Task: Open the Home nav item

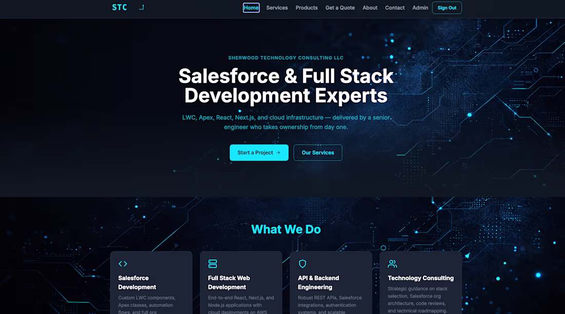Action: (251, 8)
